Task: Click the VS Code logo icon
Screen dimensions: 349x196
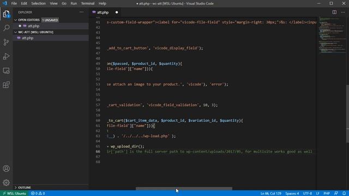Action: tap(5, 3)
